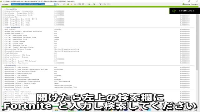Select 'GSYNC - Application Requested State' setting
The width and height of the screenshot is (200, 112).
[21, 37]
